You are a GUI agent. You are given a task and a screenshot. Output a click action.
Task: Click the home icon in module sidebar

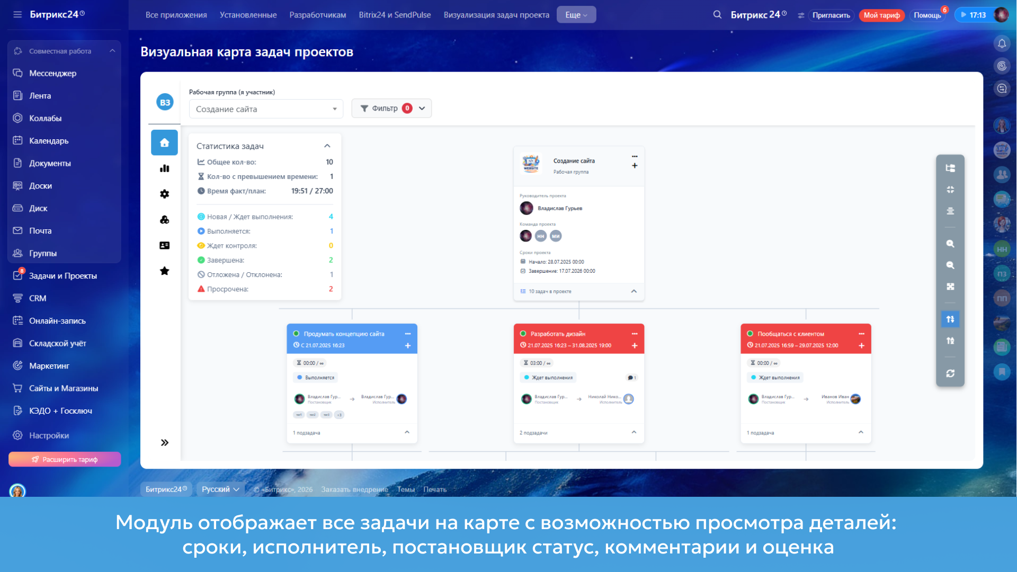tap(164, 142)
